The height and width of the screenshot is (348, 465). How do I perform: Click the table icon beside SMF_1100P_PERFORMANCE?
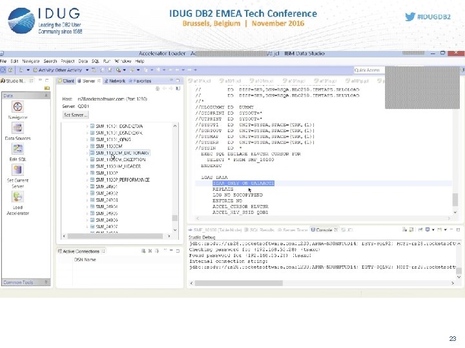pos(92,180)
